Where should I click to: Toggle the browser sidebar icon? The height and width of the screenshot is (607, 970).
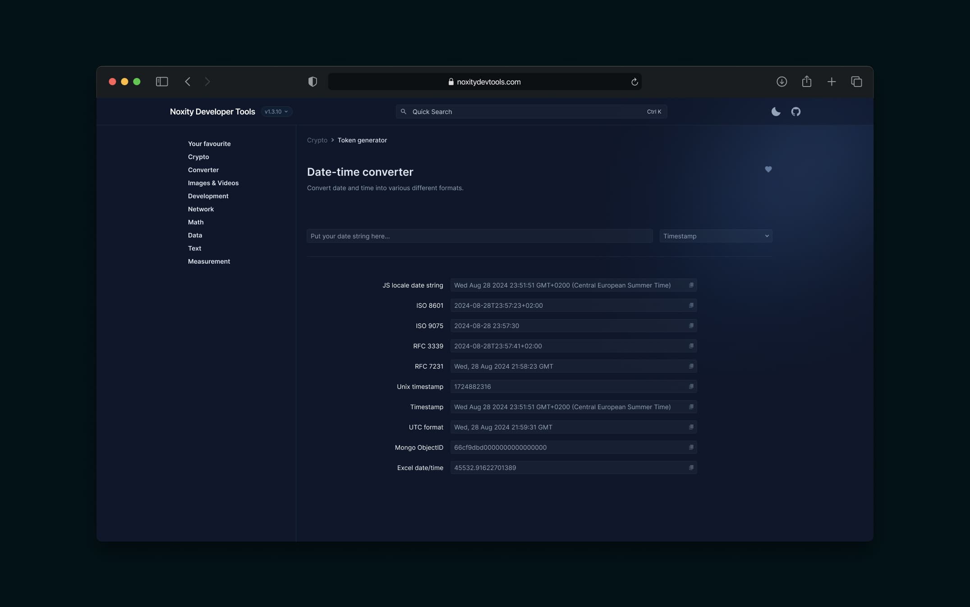[x=162, y=82]
